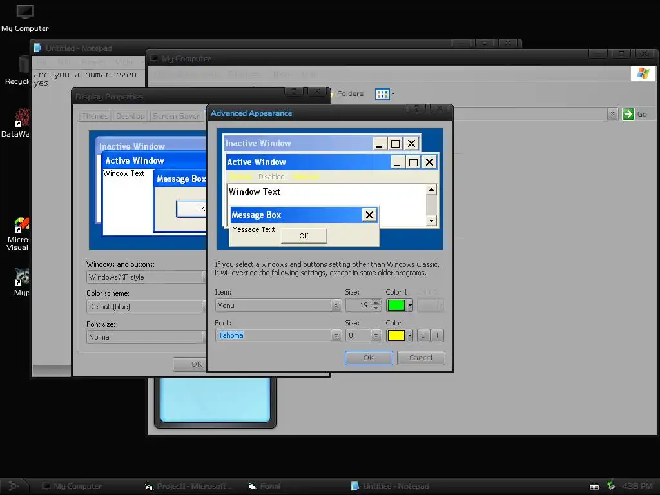Open Format menu in Notepad

[x=93, y=63]
